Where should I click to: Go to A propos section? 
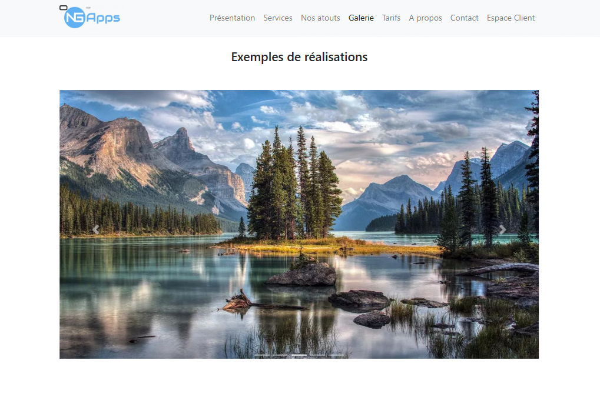425,18
